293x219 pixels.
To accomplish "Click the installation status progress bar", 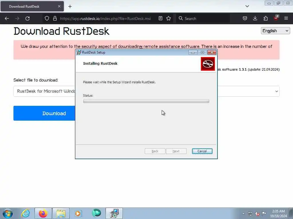I will 146,101.
